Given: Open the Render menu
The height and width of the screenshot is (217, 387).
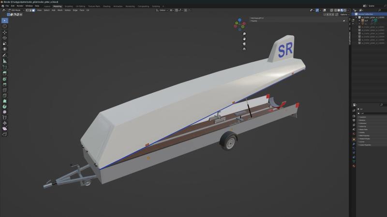Looking at the screenshot, I should [x=20, y=6].
